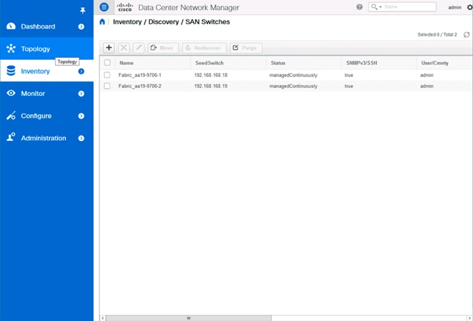Click the pin sidebar icon

tap(82, 11)
